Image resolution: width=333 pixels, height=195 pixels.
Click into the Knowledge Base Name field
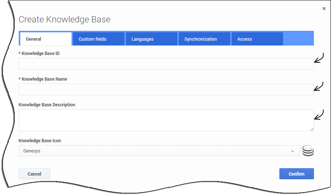(166, 89)
